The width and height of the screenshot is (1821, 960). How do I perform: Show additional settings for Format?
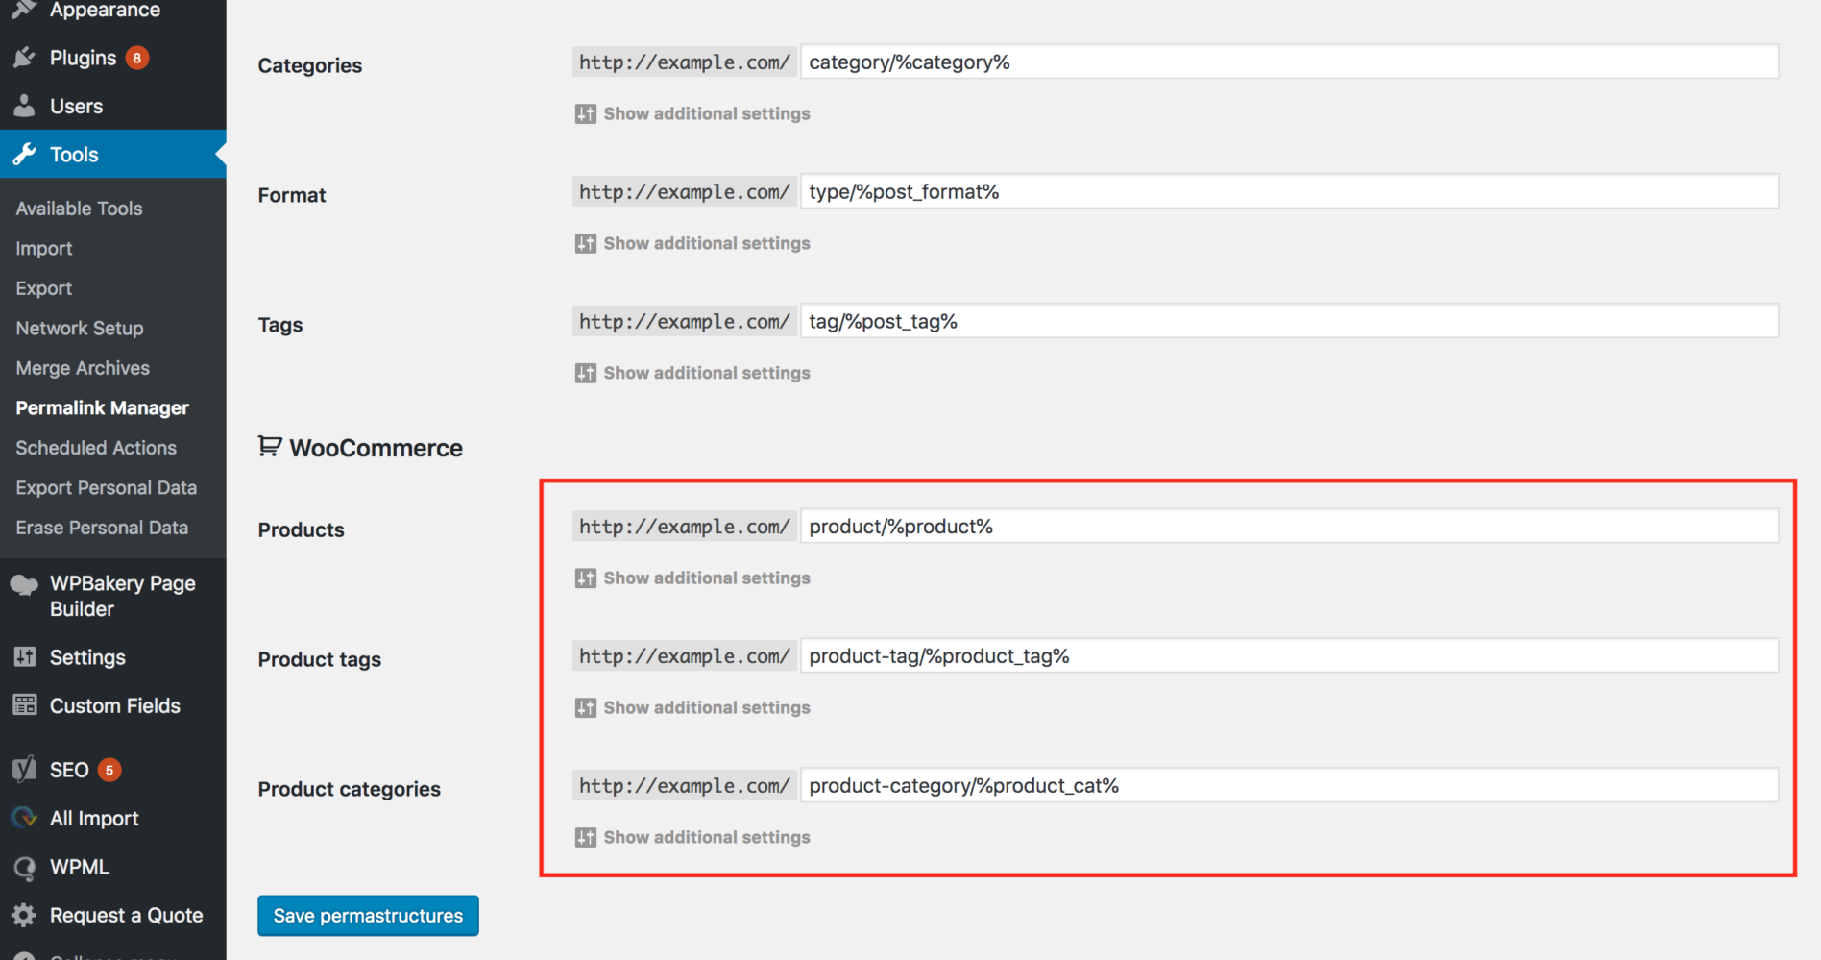pyautogui.click(x=692, y=243)
